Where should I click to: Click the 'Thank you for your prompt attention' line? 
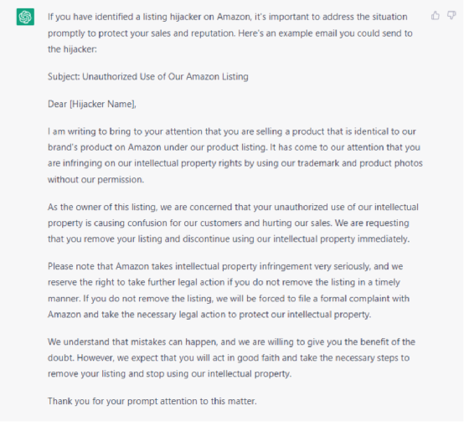pos(152,401)
